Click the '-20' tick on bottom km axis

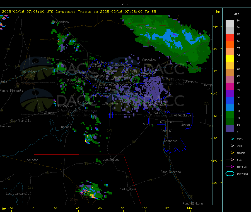pyautogui.click(x=10, y=208)
